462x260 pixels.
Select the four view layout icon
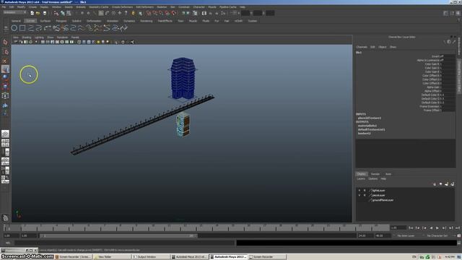5,143
